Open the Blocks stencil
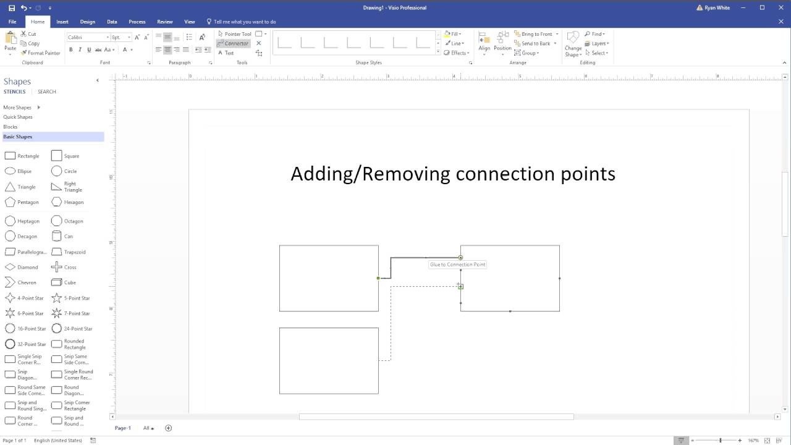Image resolution: width=791 pixels, height=445 pixels. [x=11, y=127]
